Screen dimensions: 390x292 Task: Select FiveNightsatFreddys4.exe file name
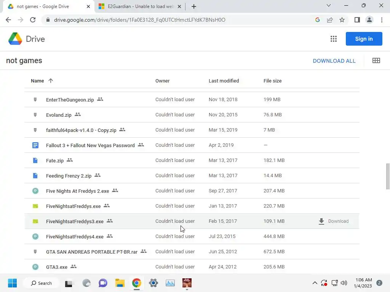[75, 236]
